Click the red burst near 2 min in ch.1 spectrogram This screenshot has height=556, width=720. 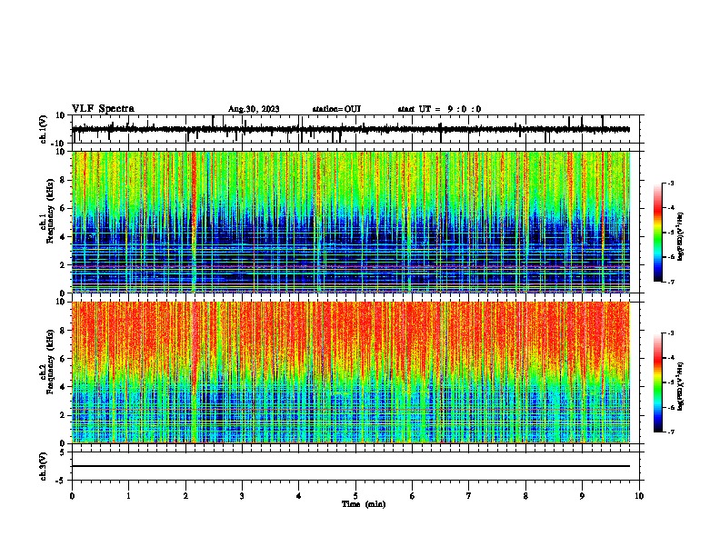(194, 202)
